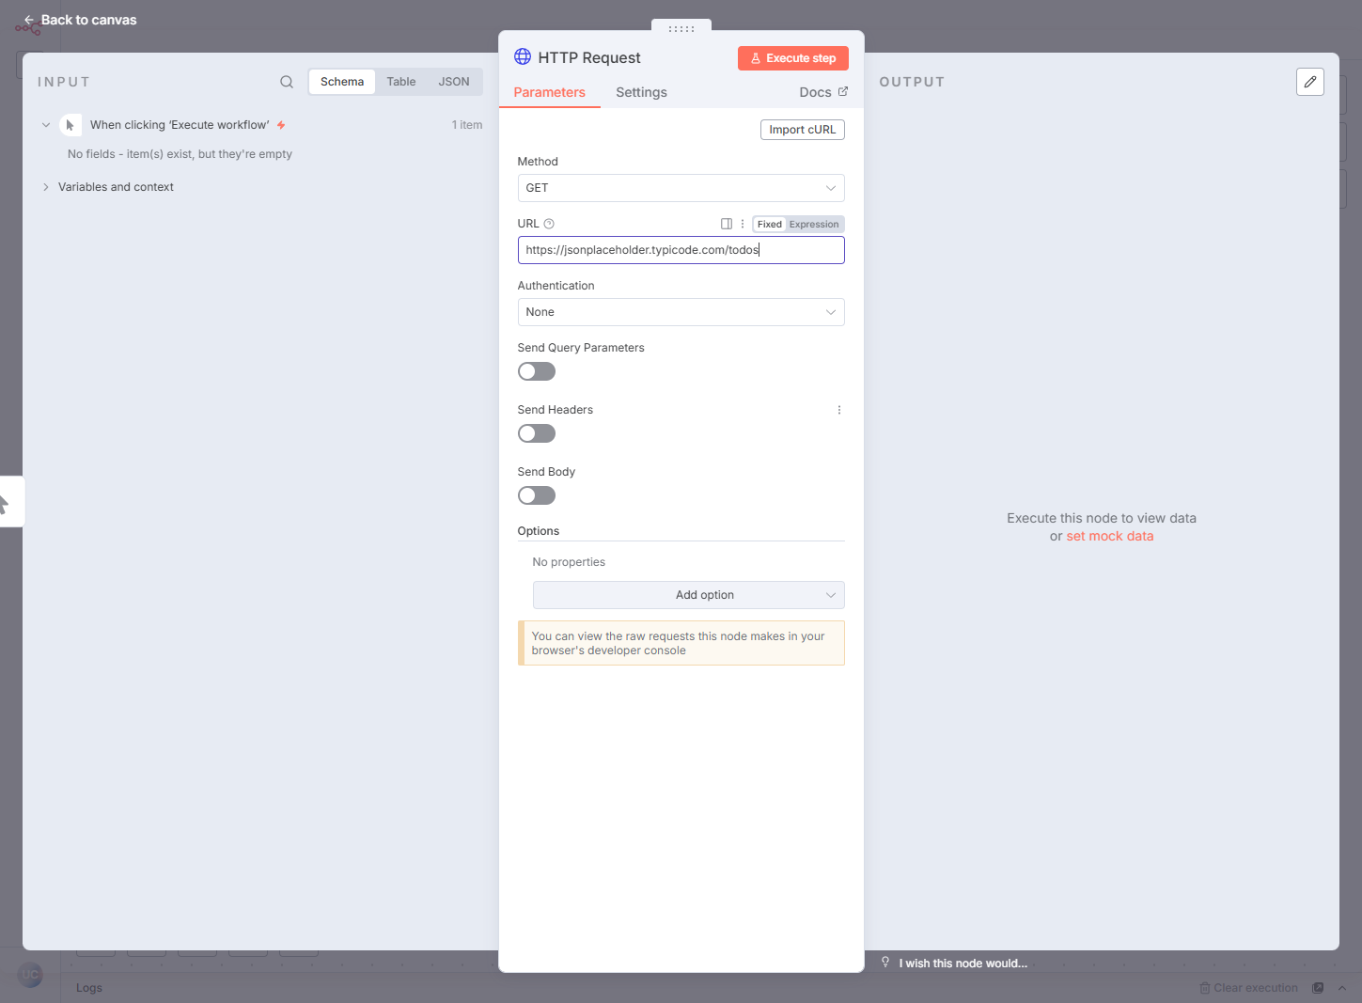
Task: Open search in the Input panel
Action: 287,82
